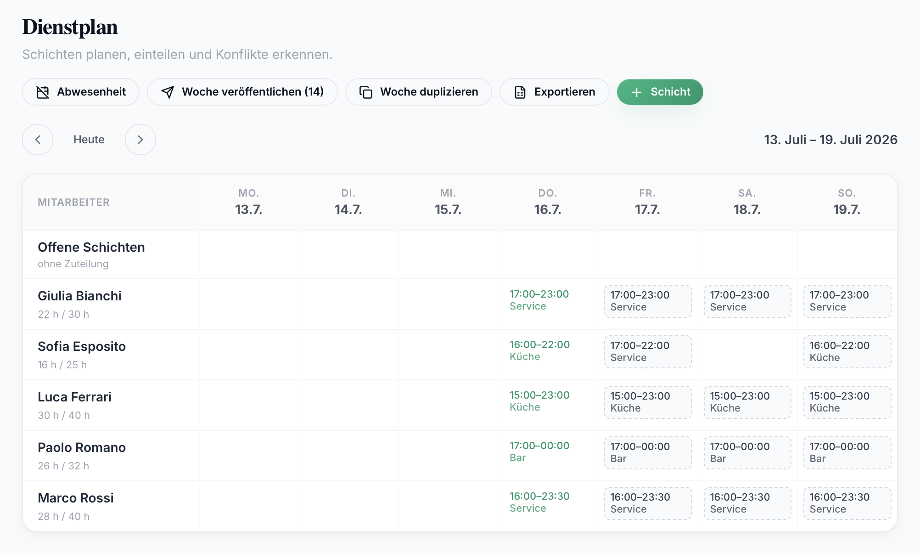The width and height of the screenshot is (920, 553).
Task: Open Giulia Bianchi Friday Service shift
Action: [x=648, y=301]
